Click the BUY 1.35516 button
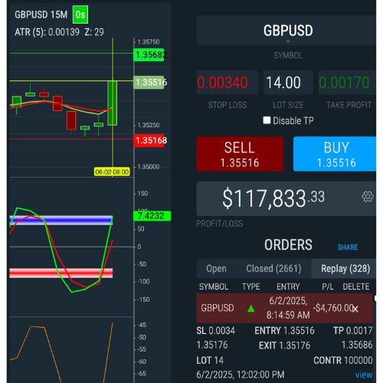This screenshot has height=383, width=383. pos(335,154)
